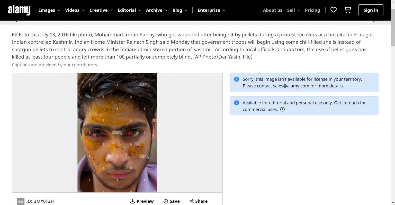Click the image ID 2MY0T2H text
395x205 pixels.
point(44,201)
